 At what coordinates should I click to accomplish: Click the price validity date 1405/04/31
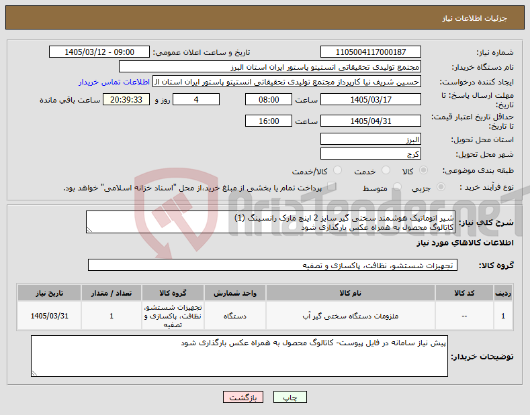(370, 121)
